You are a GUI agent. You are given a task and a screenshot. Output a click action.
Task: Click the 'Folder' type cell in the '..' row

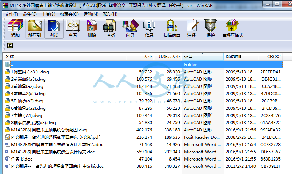tap(190, 64)
